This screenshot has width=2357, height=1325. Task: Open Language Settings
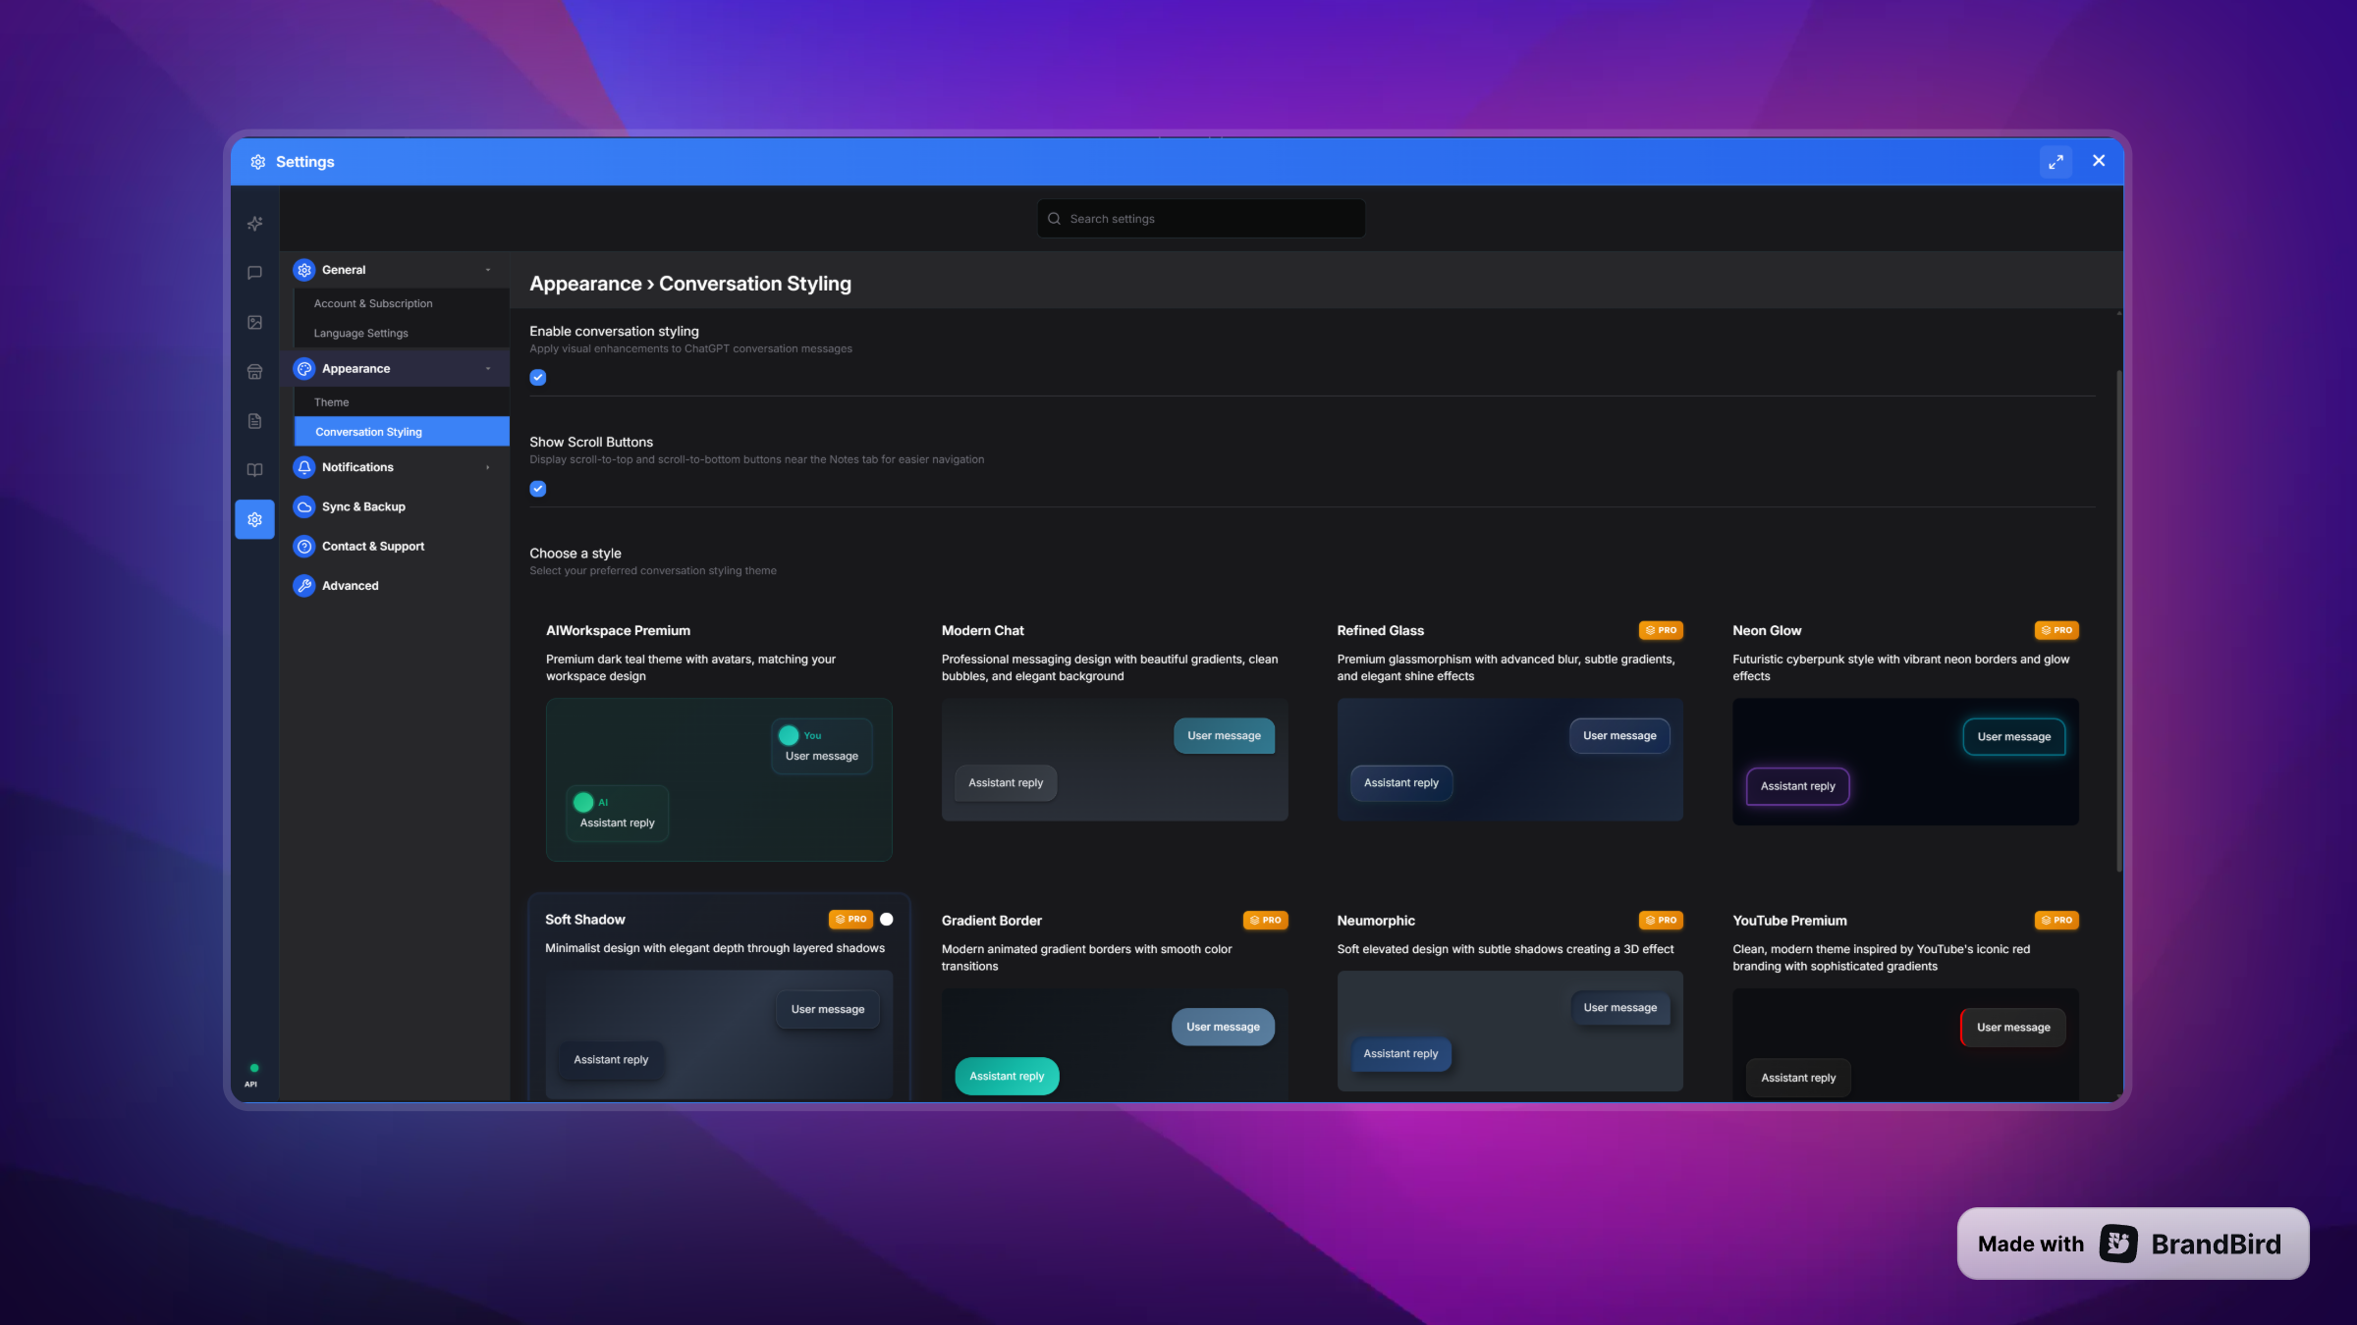click(x=359, y=333)
